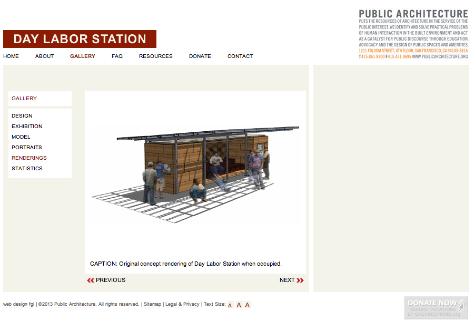
Task: Open the FAQ page in the top navigation
Action: (x=117, y=56)
